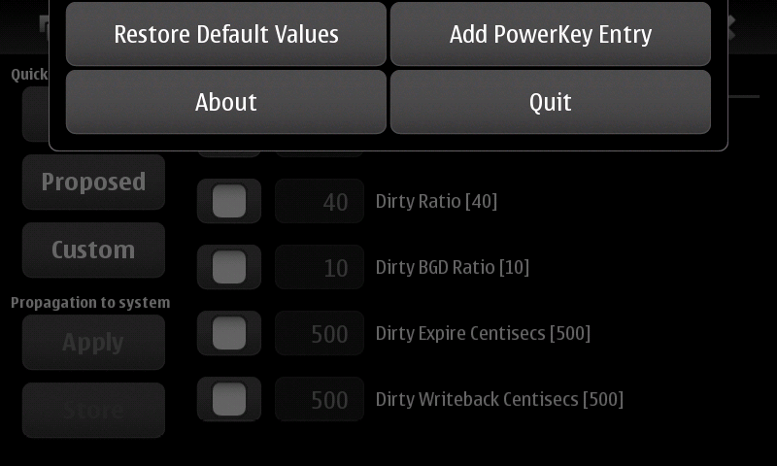777x466 pixels.
Task: Click the Custom preset button
Action: point(93,250)
